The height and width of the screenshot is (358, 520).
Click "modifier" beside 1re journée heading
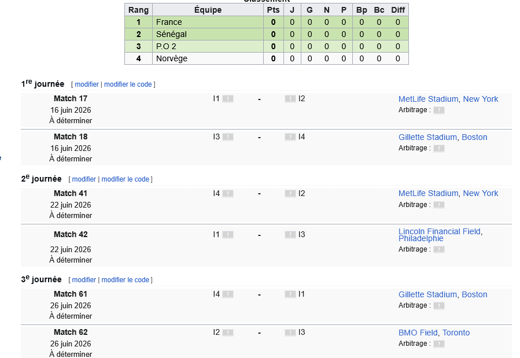87,84
